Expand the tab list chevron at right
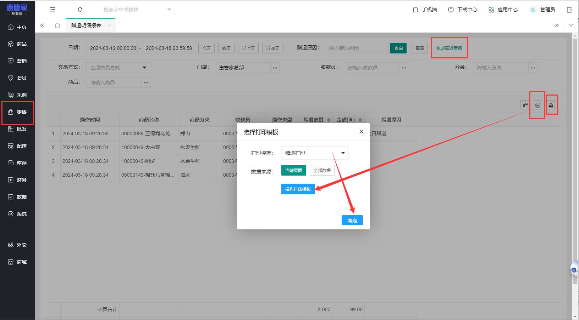Viewport: 579px width, 320px height. pyautogui.click(x=571, y=25)
